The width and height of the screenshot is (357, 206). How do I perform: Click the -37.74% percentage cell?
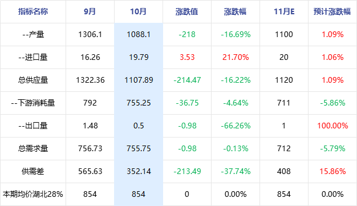[x=236, y=171]
